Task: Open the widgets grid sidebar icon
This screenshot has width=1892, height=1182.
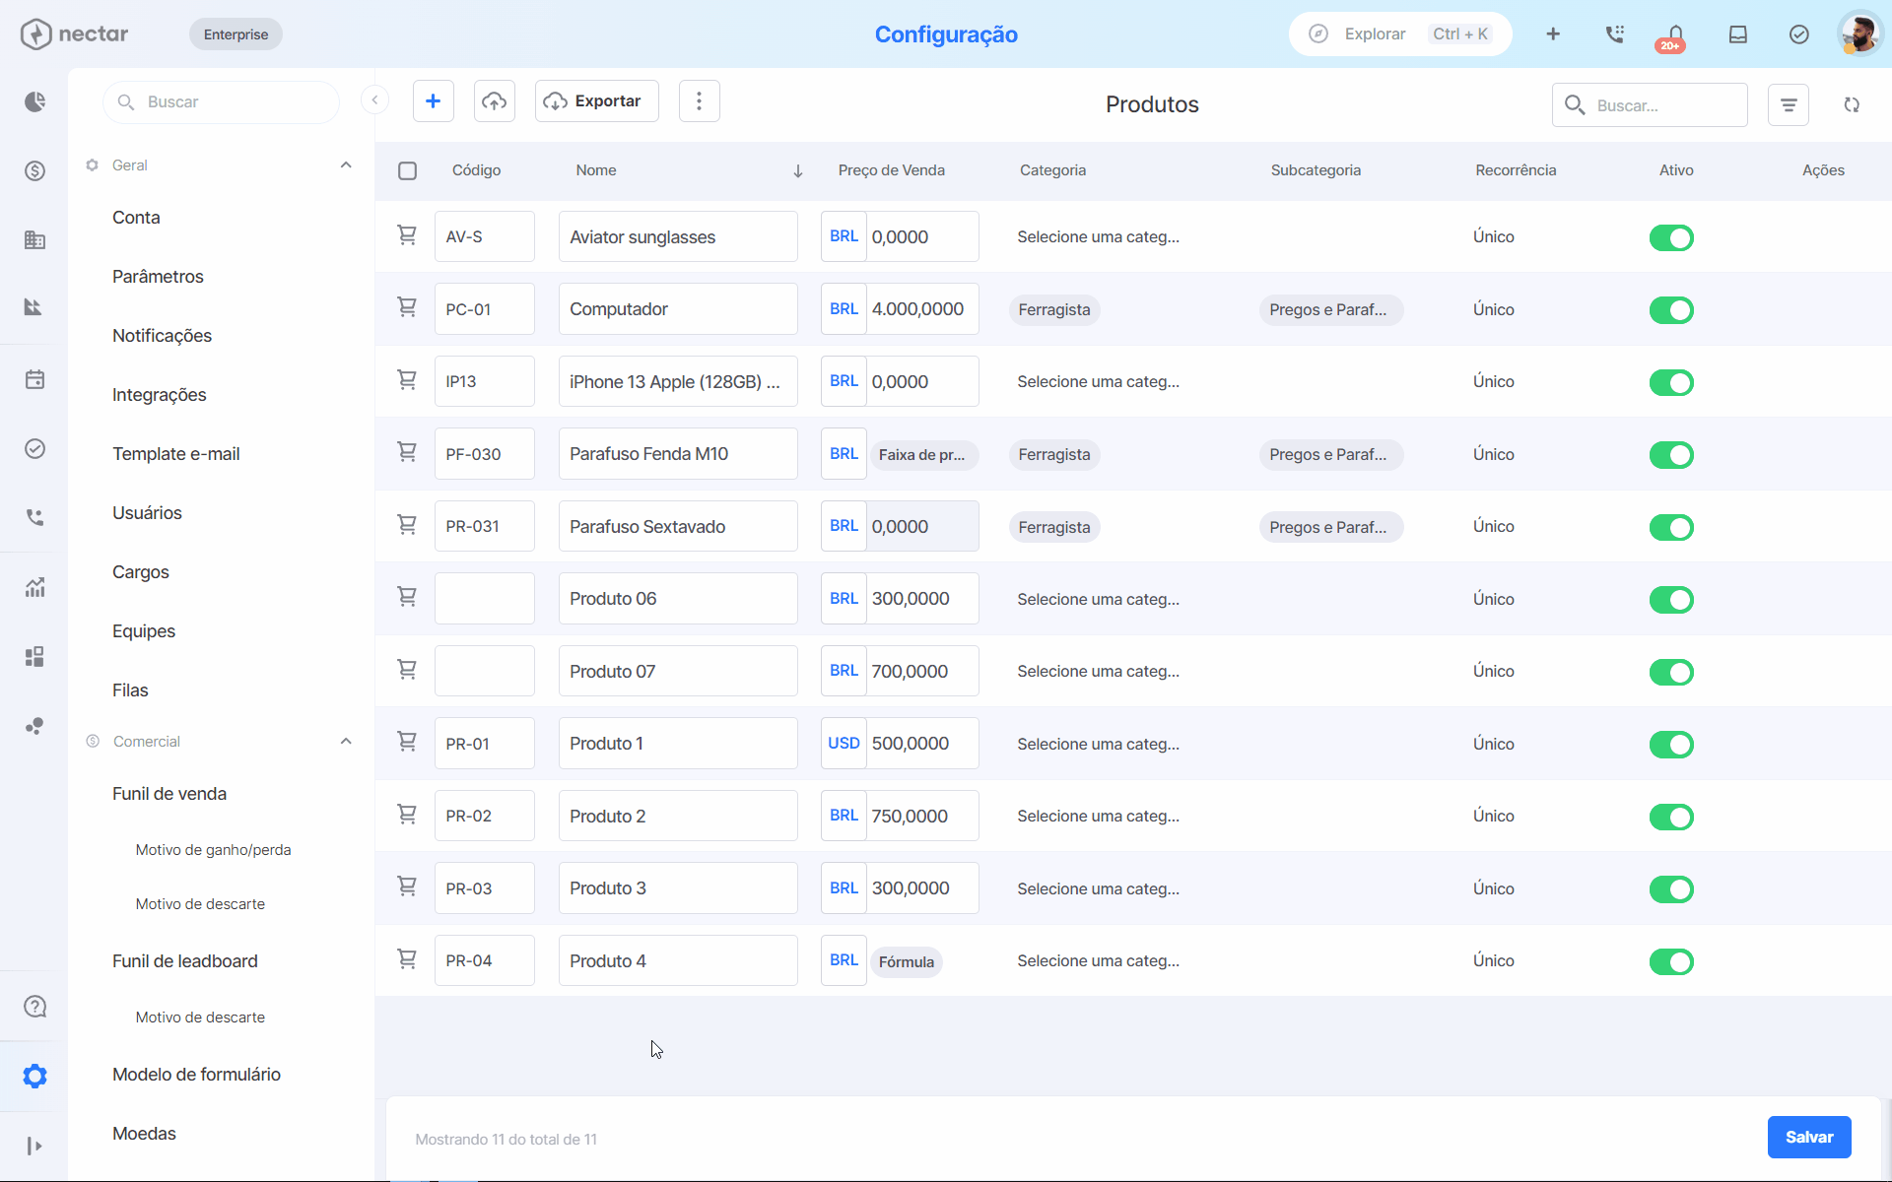Action: click(34, 657)
